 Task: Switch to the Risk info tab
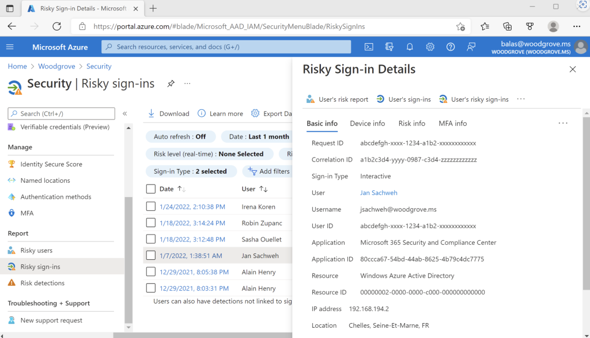pyautogui.click(x=412, y=124)
